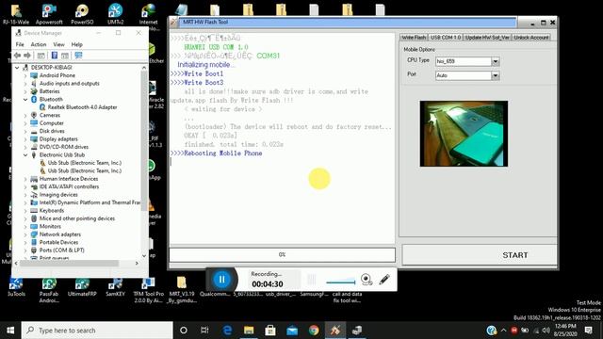Collapse Bluetooth node
Viewport: 603px width, 339px height.
tap(25, 99)
